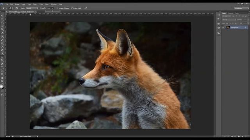The width and height of the screenshot is (250, 140).
Task: Select the Hand tool
Action: pos(2,78)
